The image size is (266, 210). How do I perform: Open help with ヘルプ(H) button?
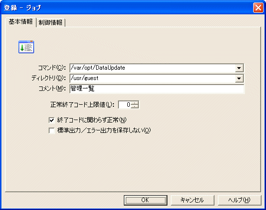click(239, 200)
